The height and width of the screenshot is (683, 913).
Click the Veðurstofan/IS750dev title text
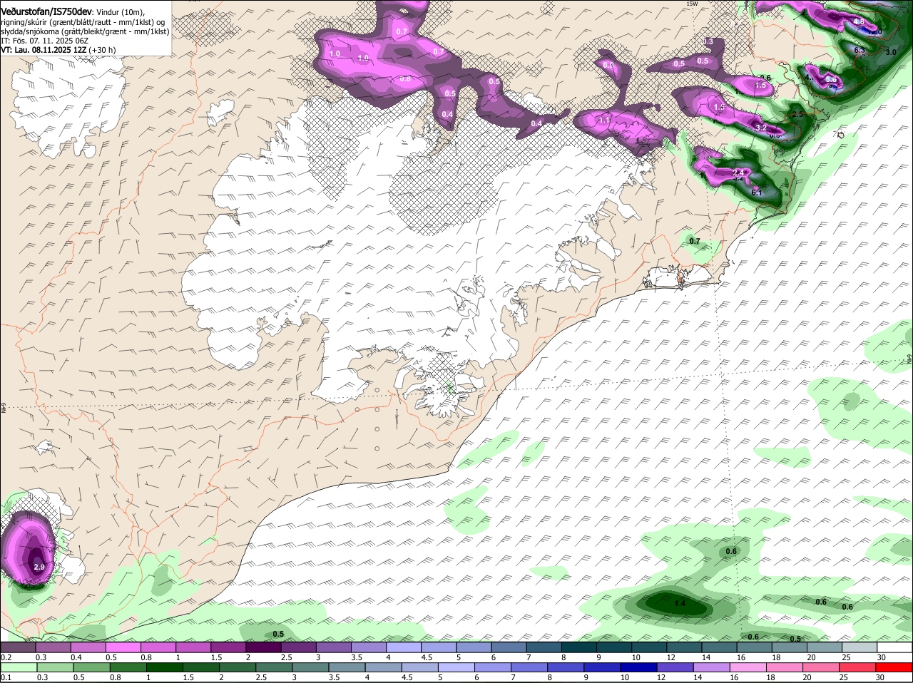46,11
